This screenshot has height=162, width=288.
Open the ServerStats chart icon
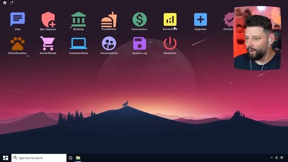170,19
